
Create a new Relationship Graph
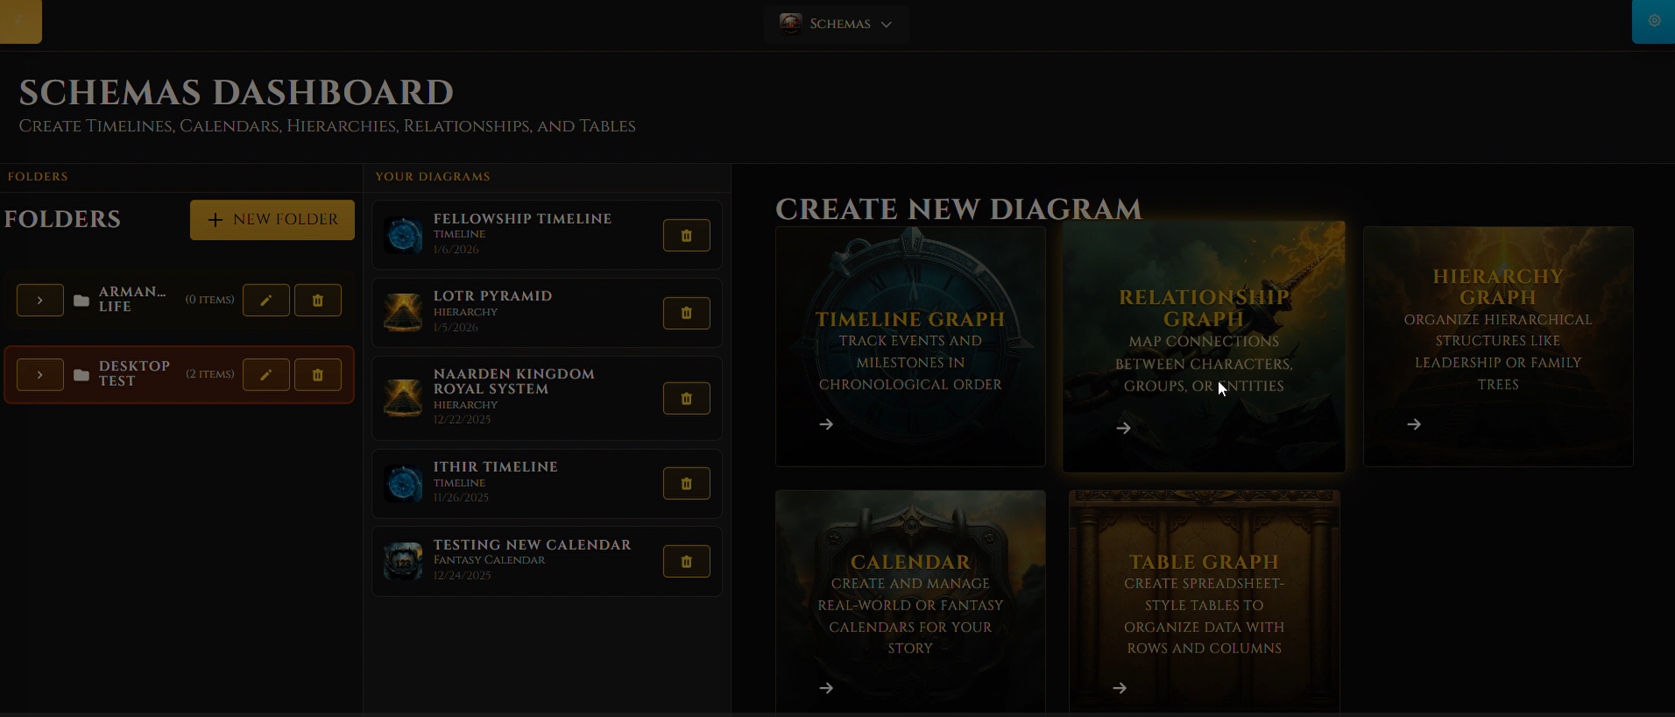tap(1203, 347)
